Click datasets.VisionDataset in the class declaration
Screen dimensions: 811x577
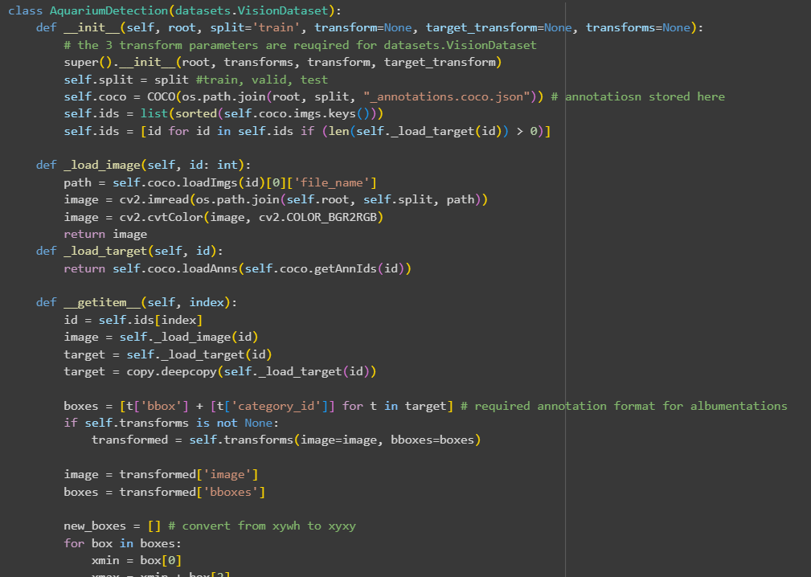click(252, 10)
